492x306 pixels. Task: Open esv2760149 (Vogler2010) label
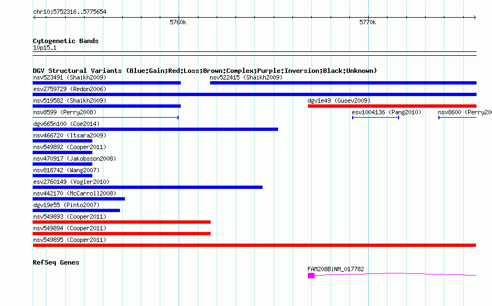71,182
